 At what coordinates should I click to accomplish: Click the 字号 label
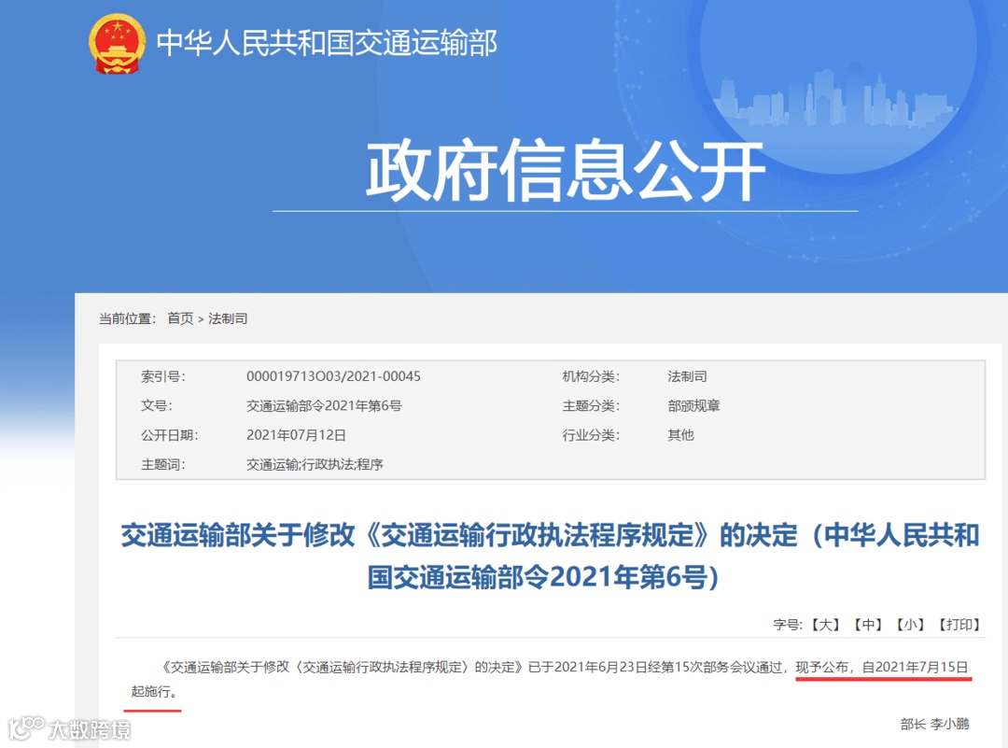point(788,625)
